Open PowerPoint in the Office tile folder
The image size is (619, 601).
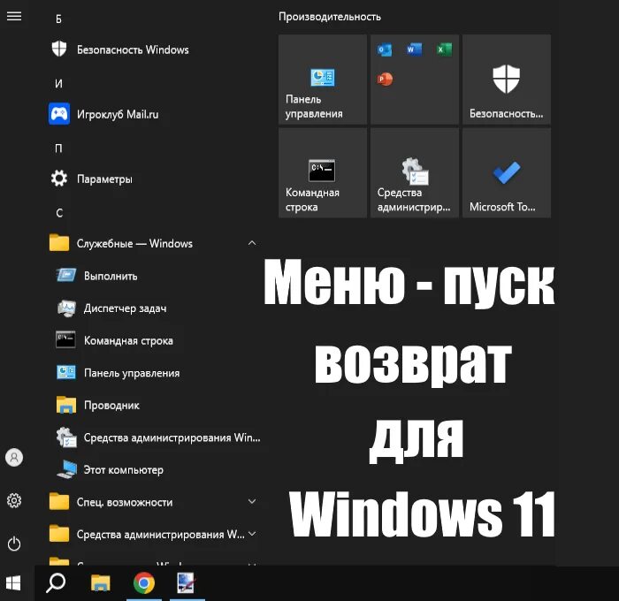coord(385,80)
